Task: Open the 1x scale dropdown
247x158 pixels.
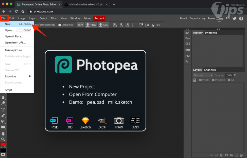Action: click(80, 25)
